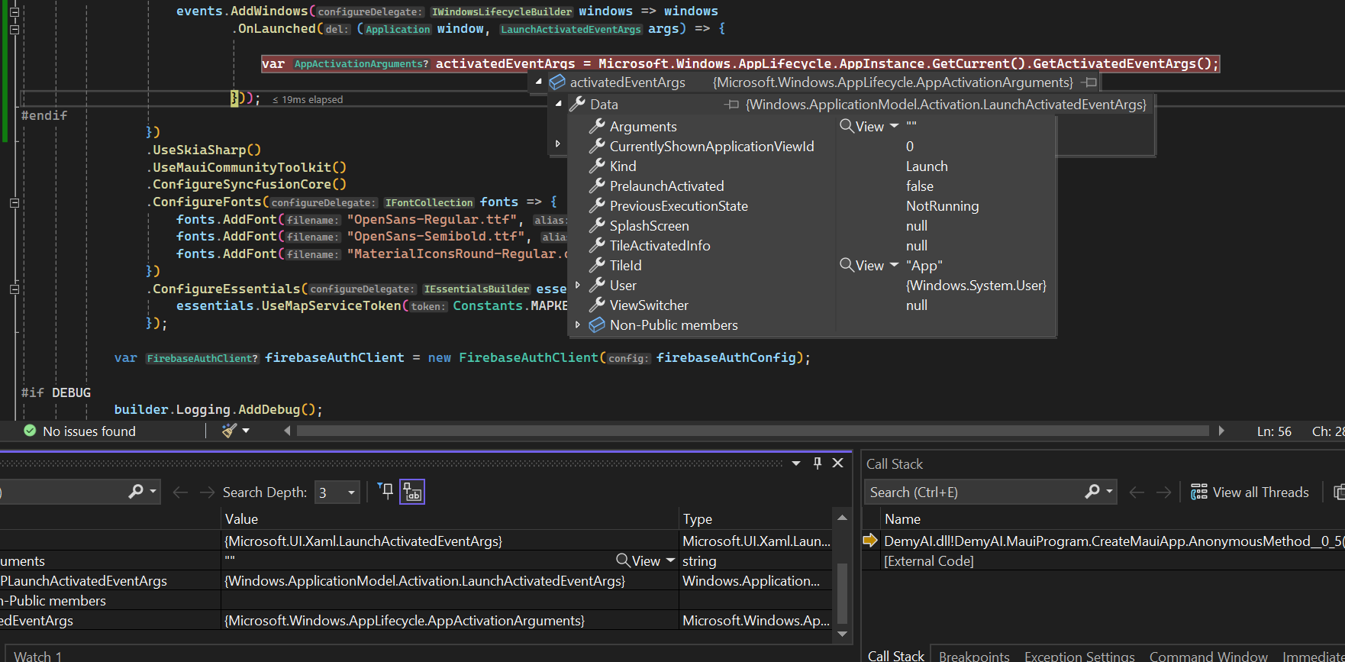Screen dimensions: 1345x662
Task: Go to previous Call Stack search result
Action: [1137, 492]
